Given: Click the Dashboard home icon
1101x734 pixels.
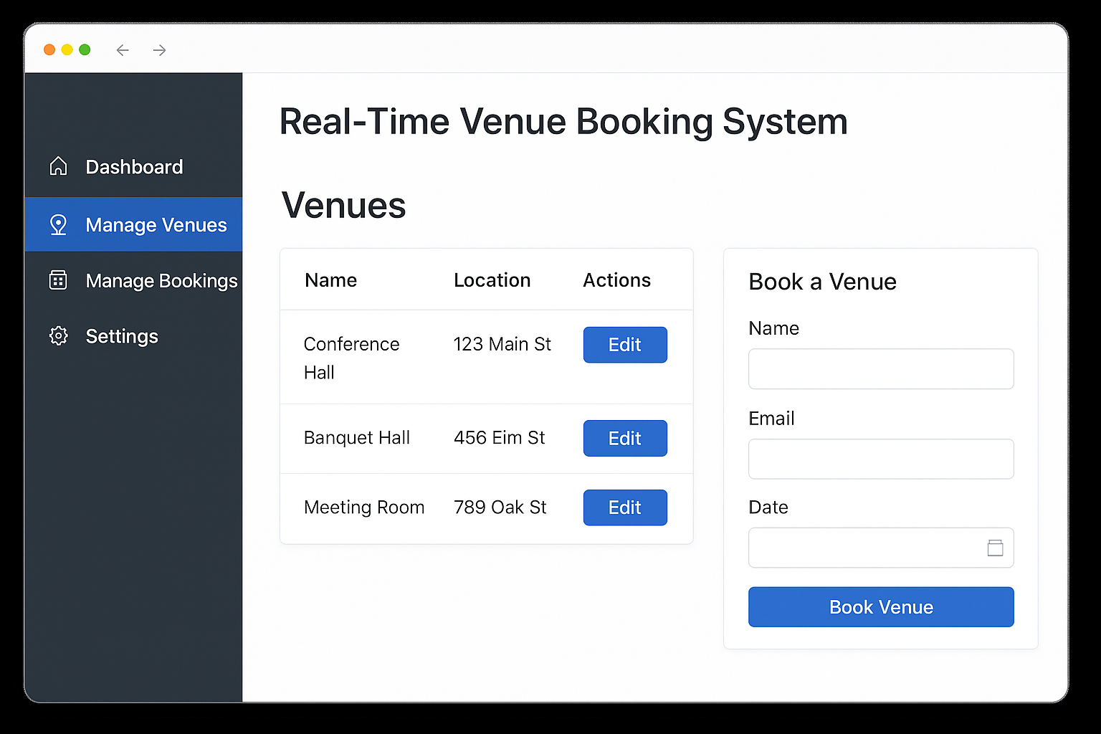Looking at the screenshot, I should [x=58, y=166].
